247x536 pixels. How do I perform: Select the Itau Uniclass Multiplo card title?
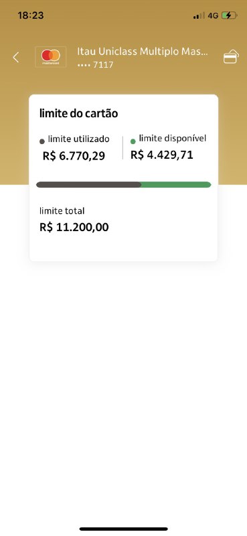tap(142, 52)
